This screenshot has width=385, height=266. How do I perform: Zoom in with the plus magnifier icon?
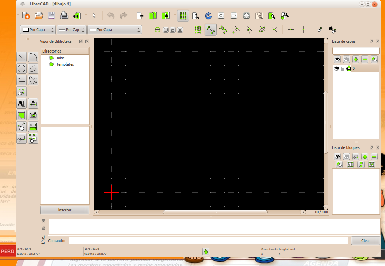click(x=221, y=16)
